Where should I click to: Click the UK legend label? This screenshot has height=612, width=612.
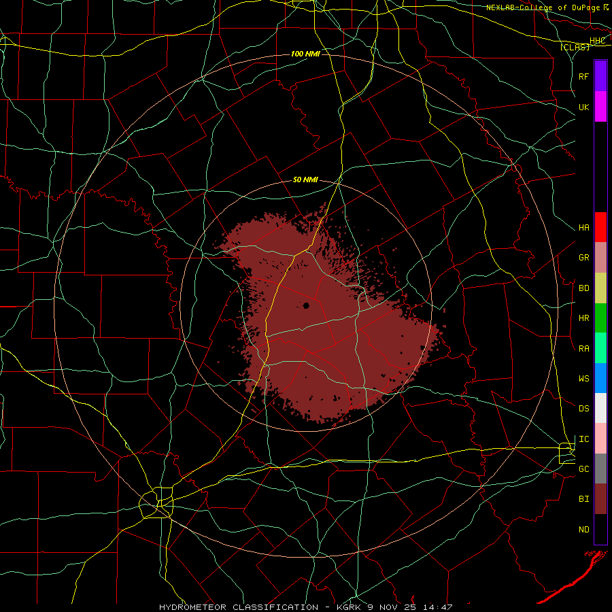click(583, 107)
